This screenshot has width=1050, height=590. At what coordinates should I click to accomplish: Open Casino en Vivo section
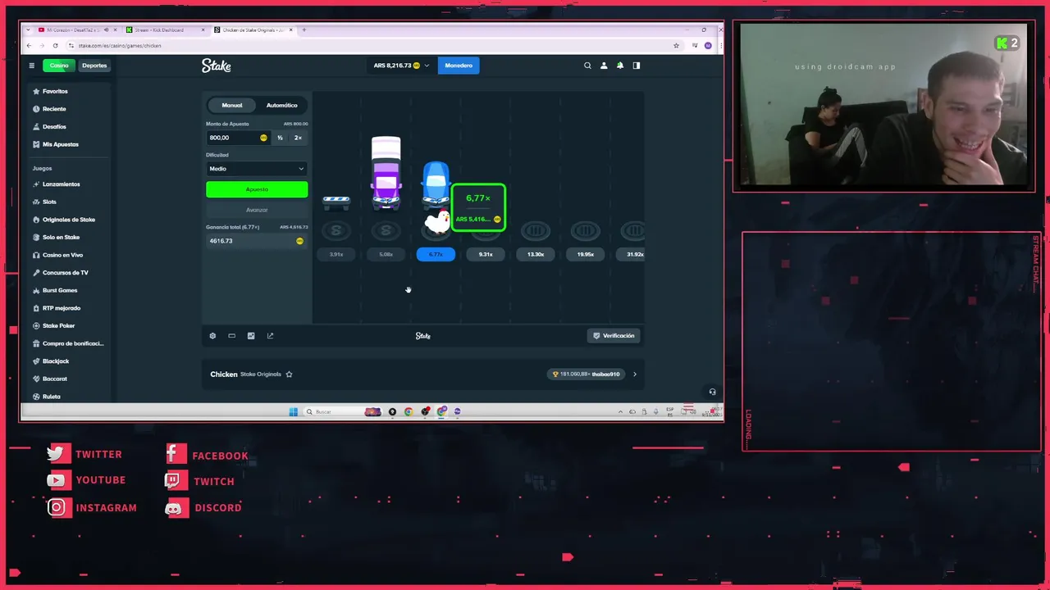tap(62, 255)
